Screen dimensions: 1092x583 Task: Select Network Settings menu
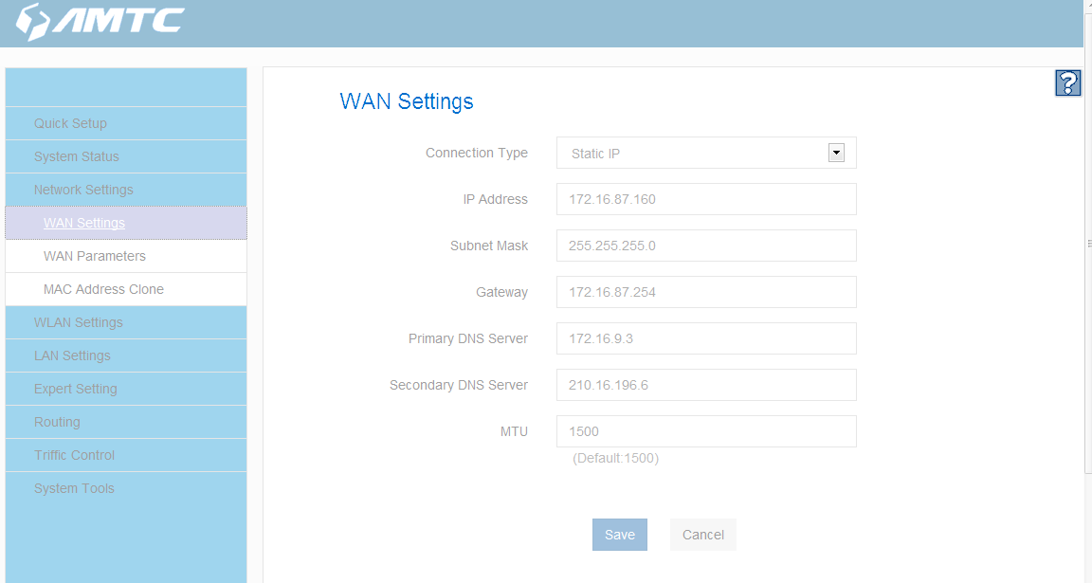point(126,190)
